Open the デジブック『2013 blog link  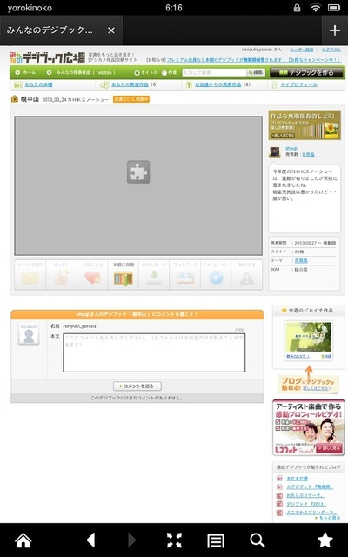(x=306, y=504)
